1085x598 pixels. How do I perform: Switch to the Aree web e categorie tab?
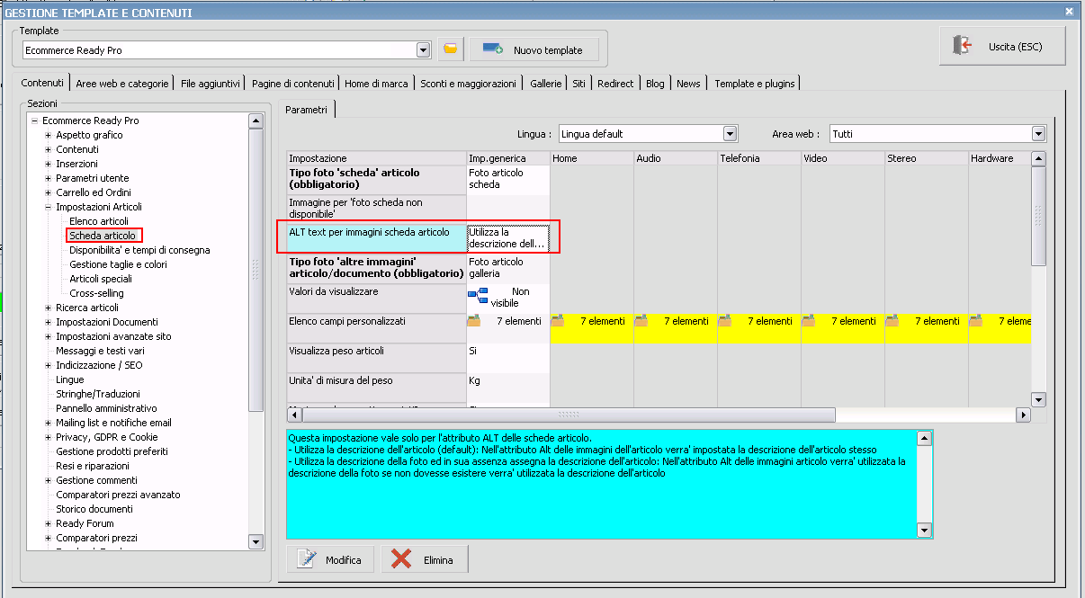pos(122,84)
